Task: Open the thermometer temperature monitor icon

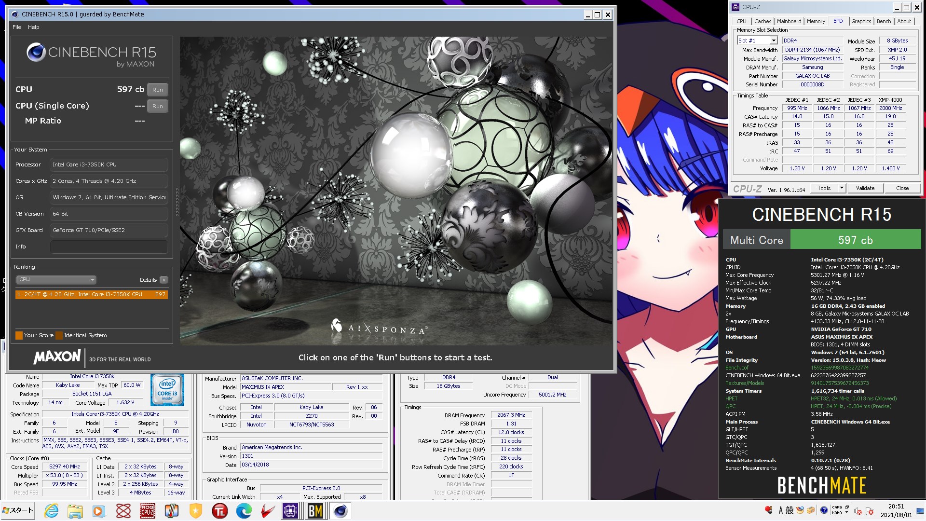Action: (x=172, y=511)
